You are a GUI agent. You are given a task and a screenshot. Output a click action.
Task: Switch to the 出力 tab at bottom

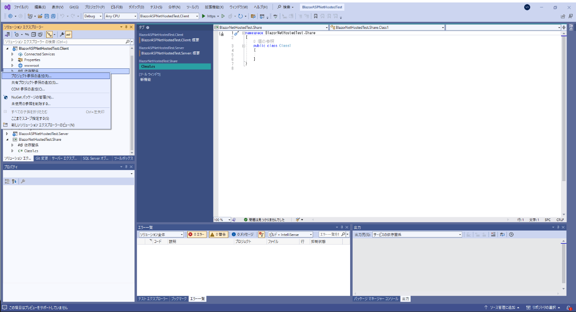coord(405,299)
